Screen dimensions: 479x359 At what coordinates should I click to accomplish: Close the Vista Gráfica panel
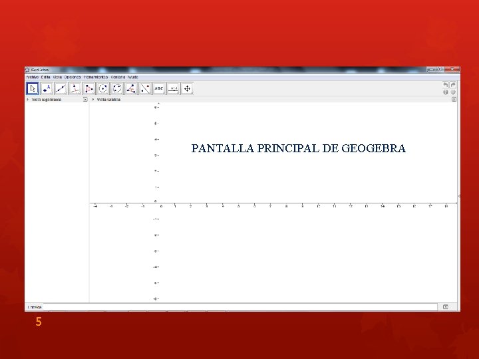pyautogui.click(x=454, y=100)
